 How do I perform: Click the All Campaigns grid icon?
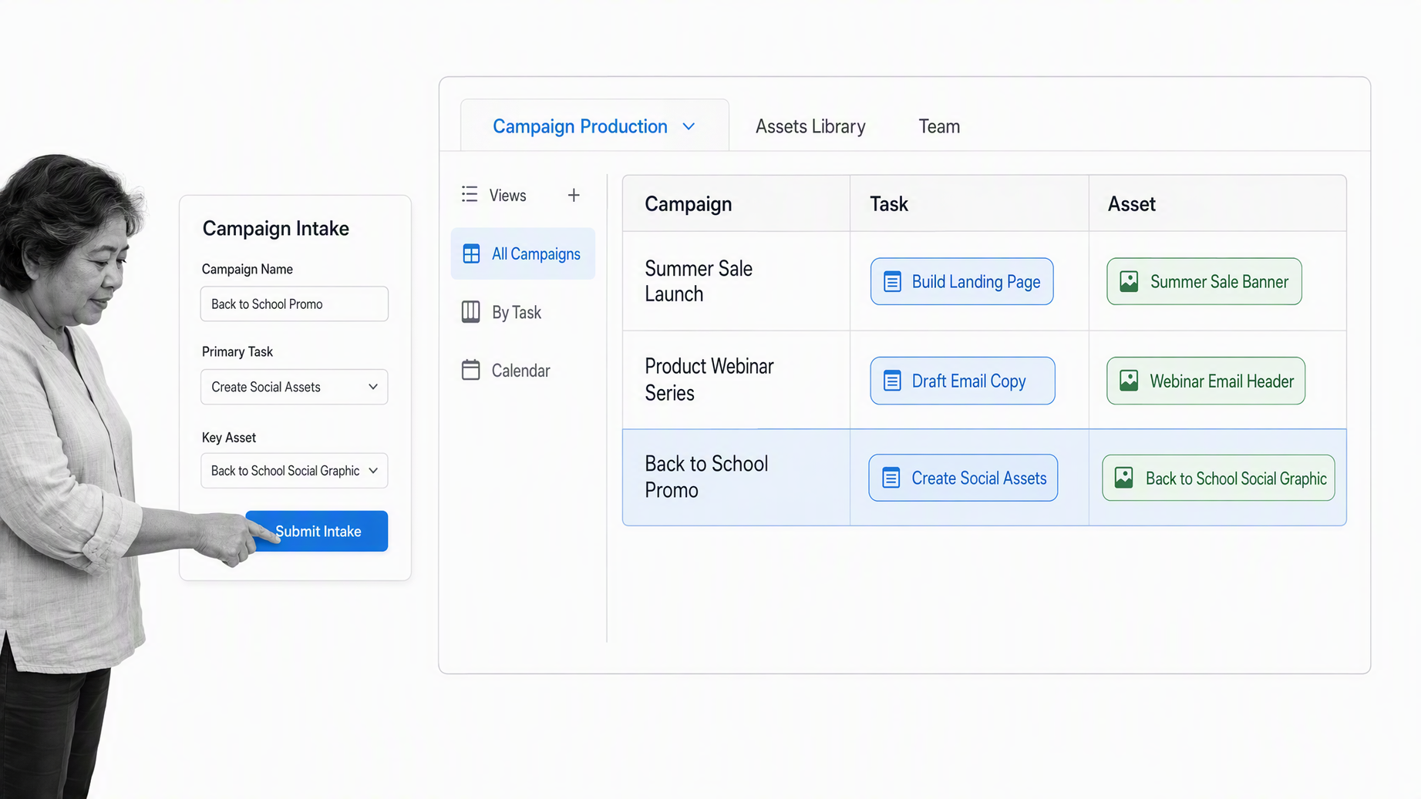(471, 253)
